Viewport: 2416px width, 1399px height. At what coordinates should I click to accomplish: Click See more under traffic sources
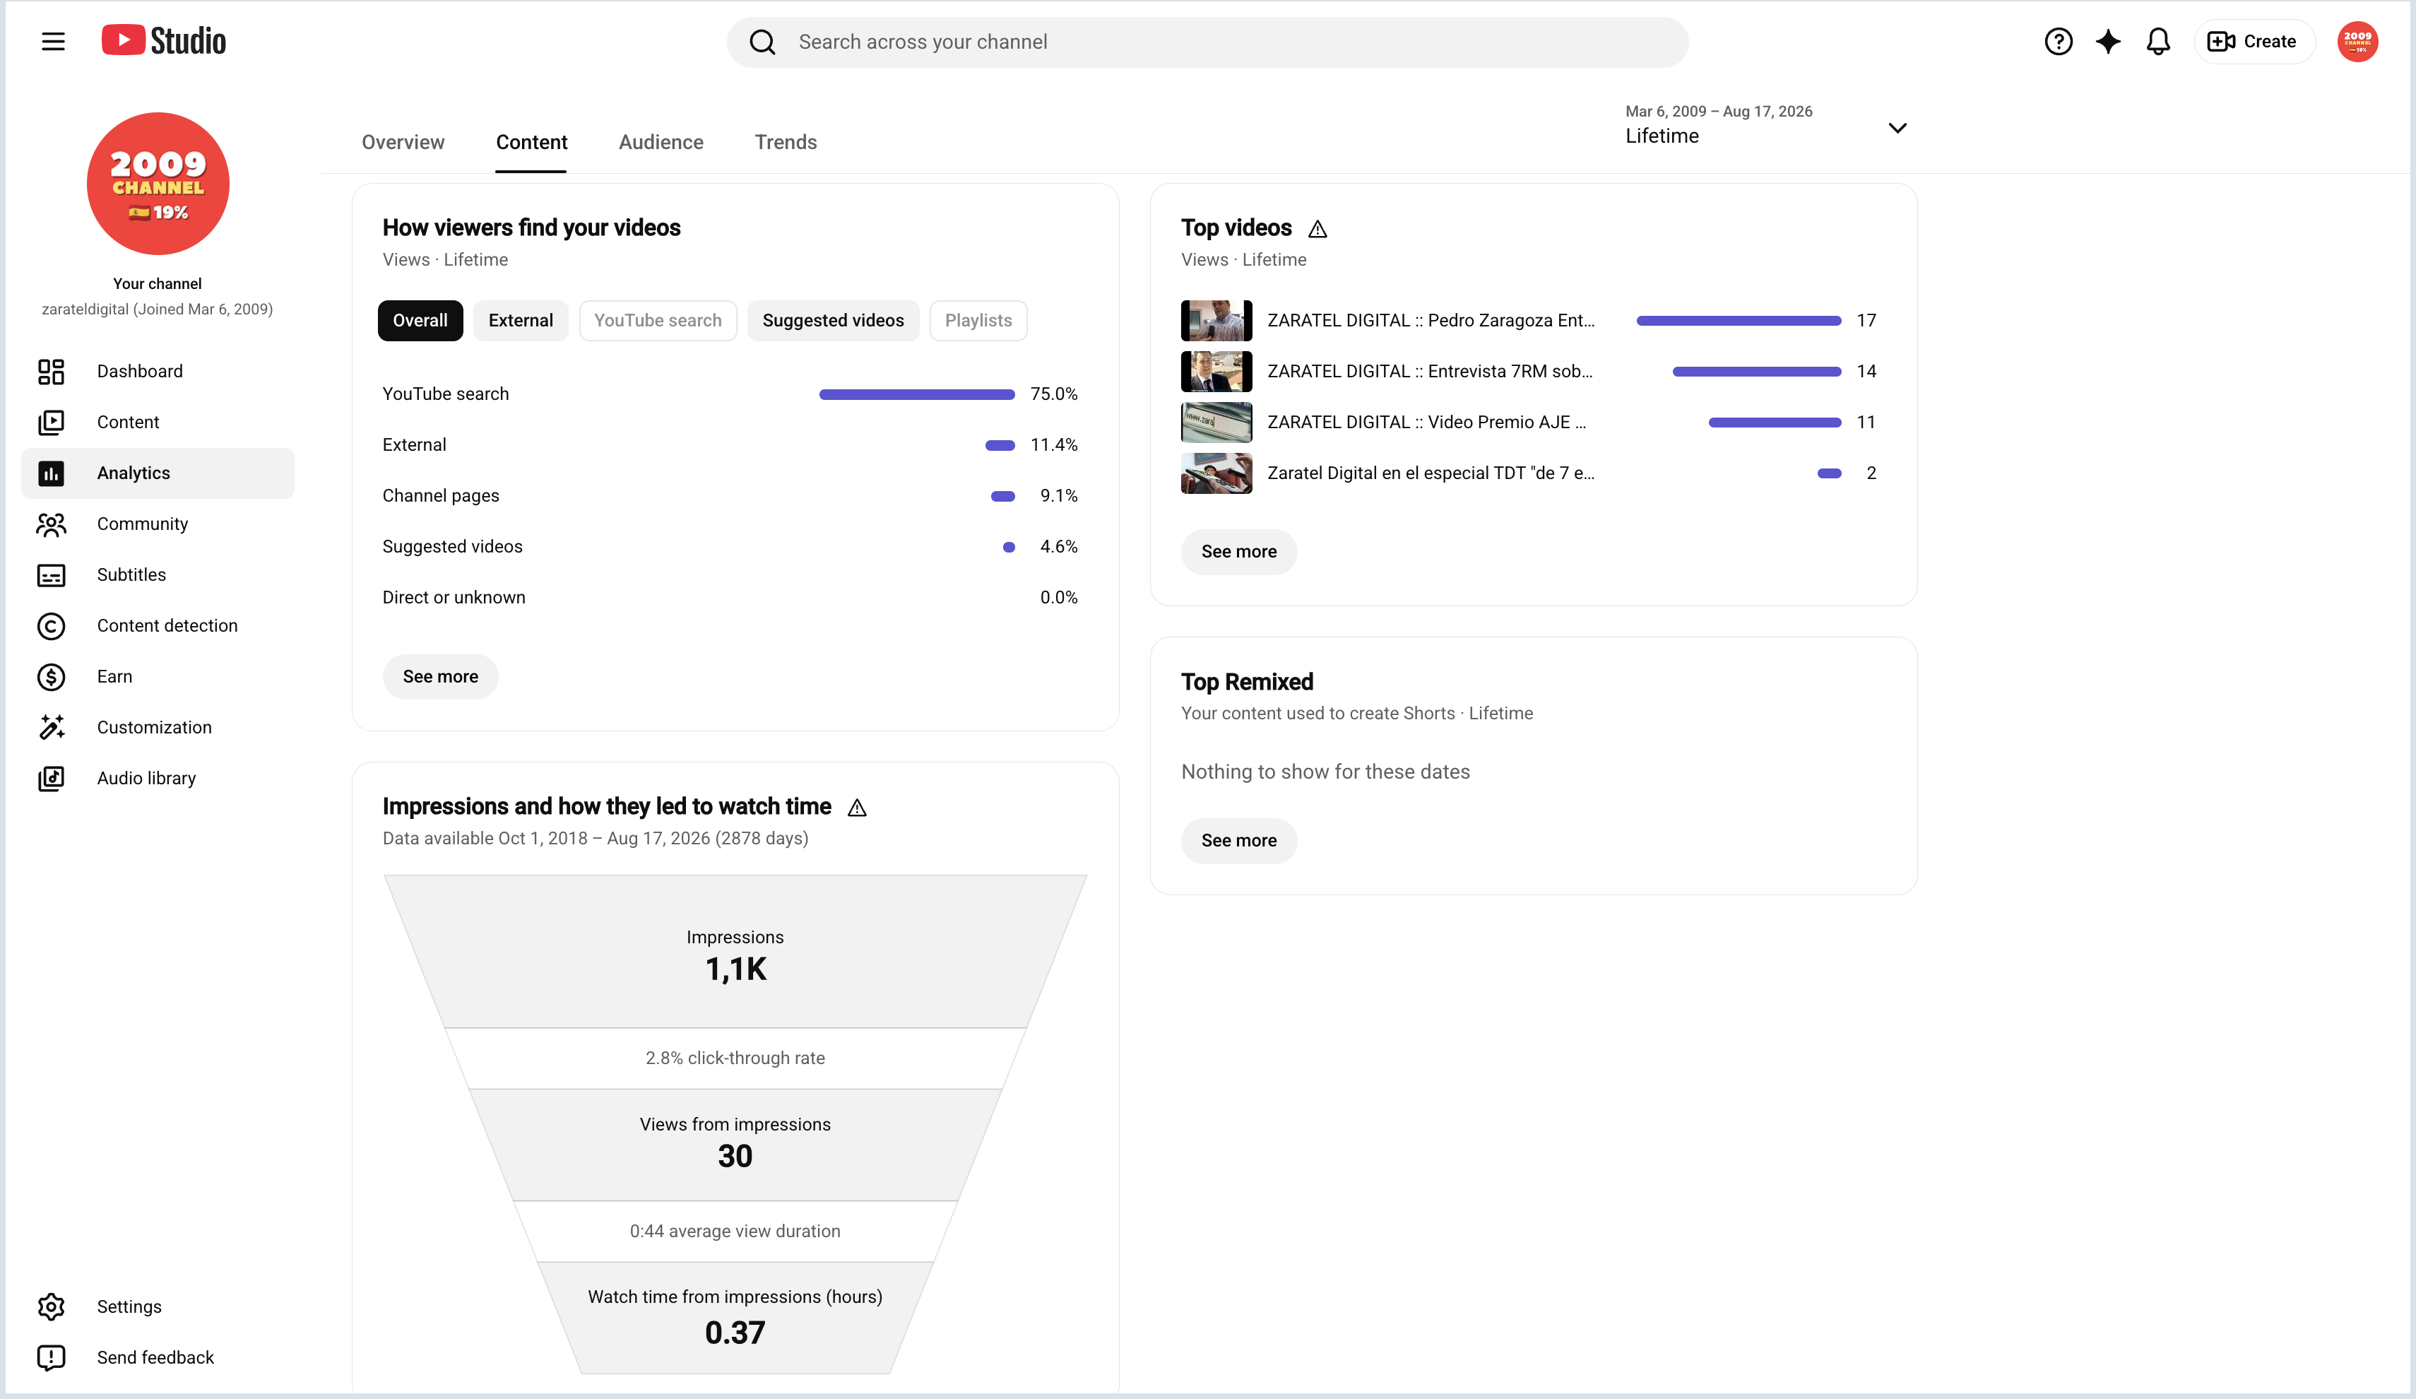440,676
